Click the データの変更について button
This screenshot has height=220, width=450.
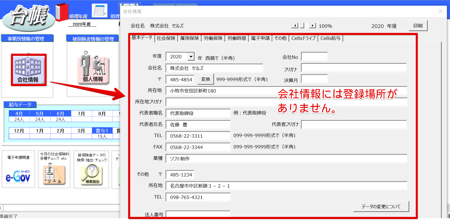tap(381, 207)
